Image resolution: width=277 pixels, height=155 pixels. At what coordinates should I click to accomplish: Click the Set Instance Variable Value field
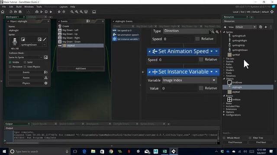(179, 88)
